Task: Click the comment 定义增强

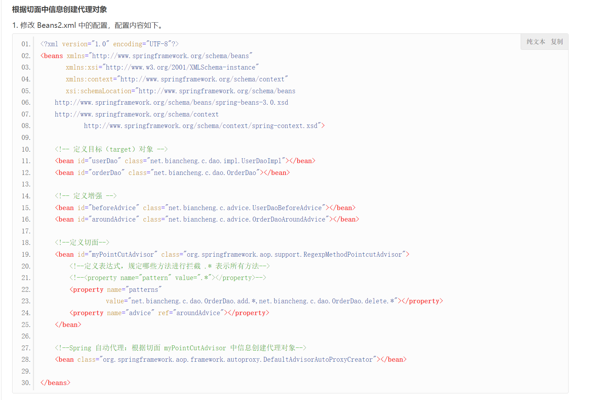Action: tap(85, 196)
